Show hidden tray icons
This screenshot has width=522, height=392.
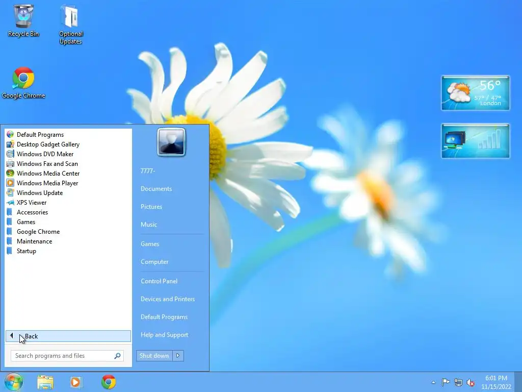[433, 382]
